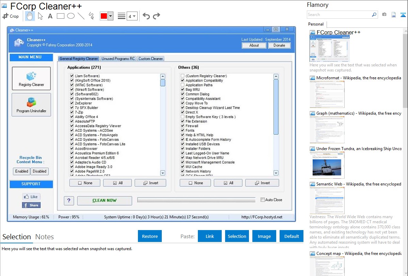Check the Application Paths checkbox

[183, 85]
